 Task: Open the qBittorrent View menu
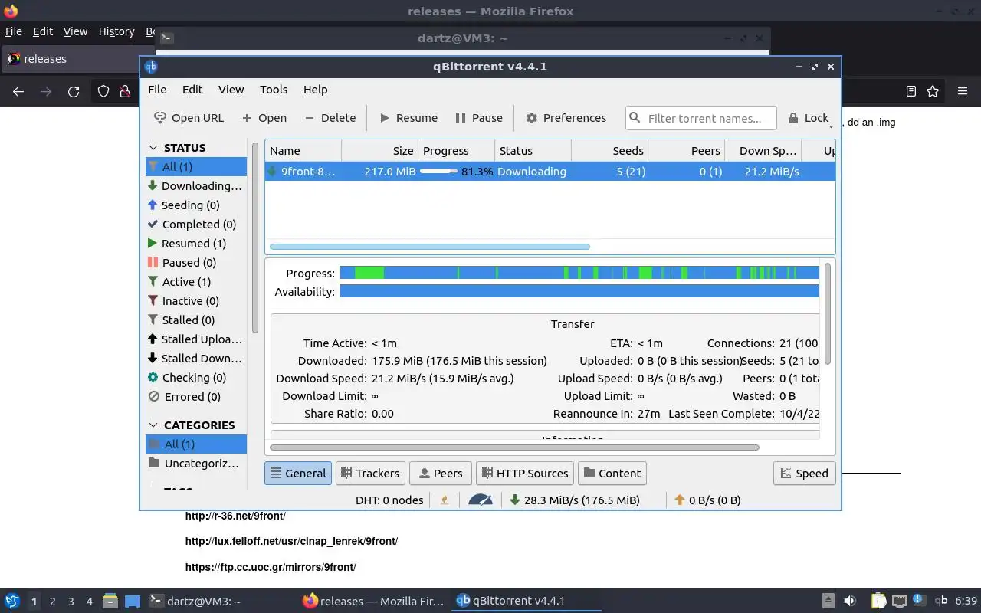pos(231,90)
